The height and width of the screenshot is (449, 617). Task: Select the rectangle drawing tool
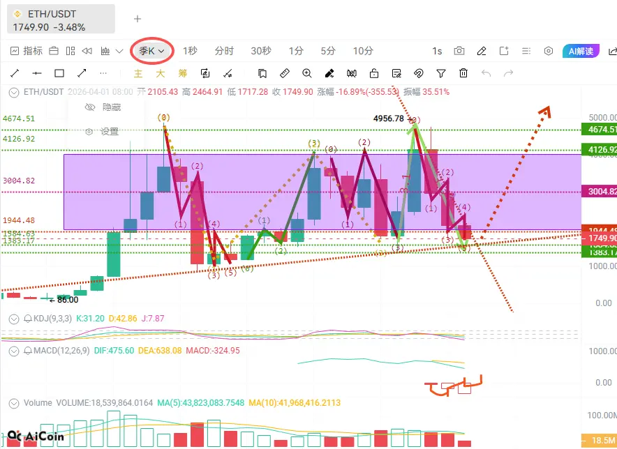tap(59, 73)
